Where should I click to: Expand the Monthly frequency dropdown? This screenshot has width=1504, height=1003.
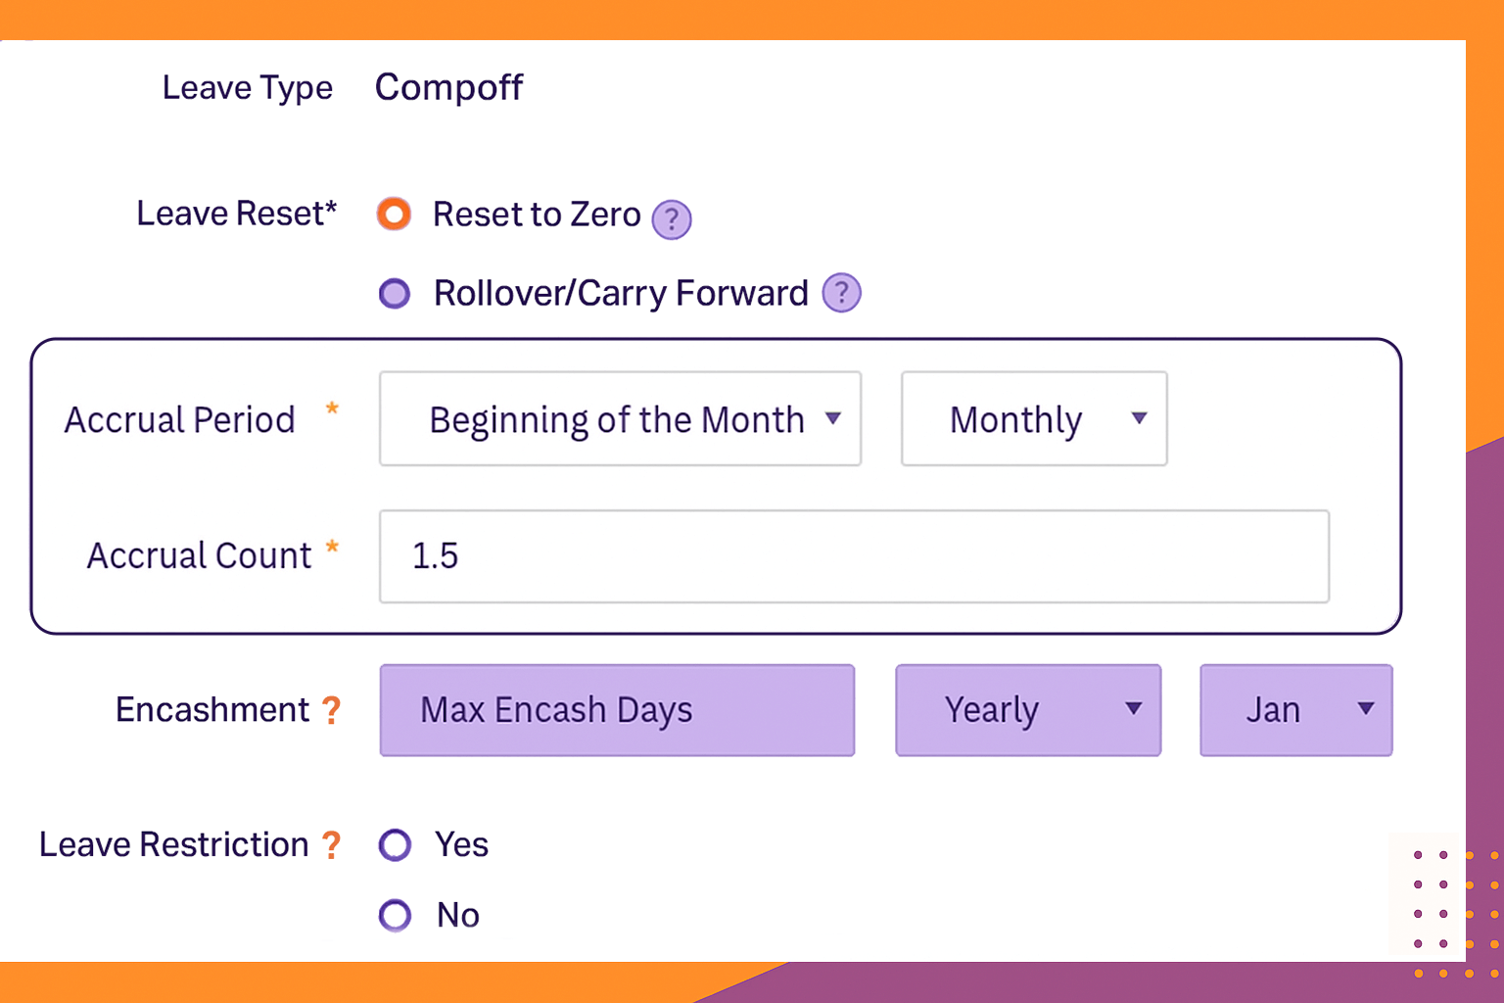point(1034,418)
